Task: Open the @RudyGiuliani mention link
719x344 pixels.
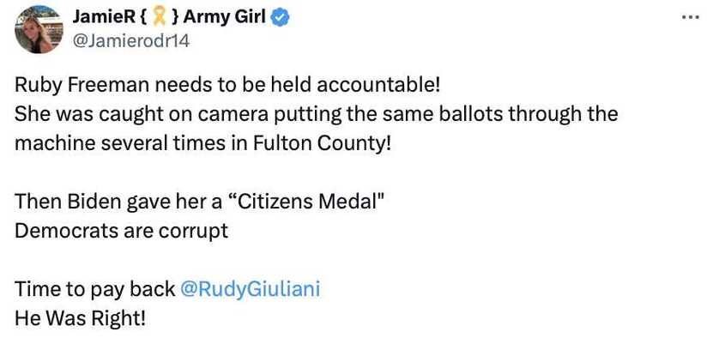Action: [x=250, y=289]
